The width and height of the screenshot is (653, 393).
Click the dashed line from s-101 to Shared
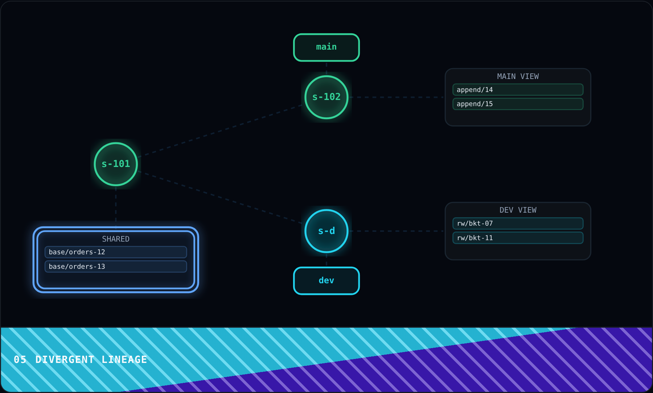pos(116,206)
